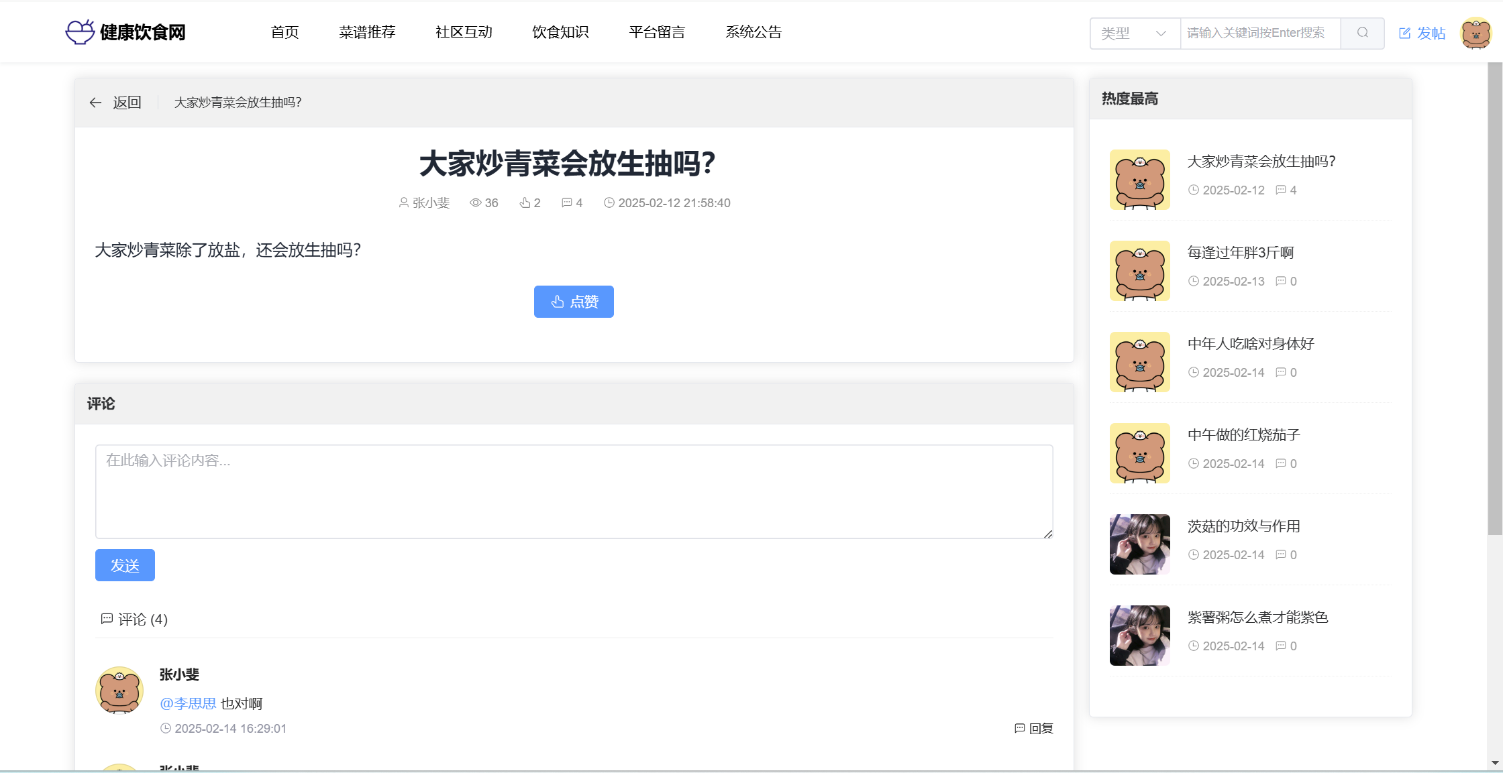Click the @李思思 mention link
Viewport: 1503px width, 773px height.
[188, 703]
